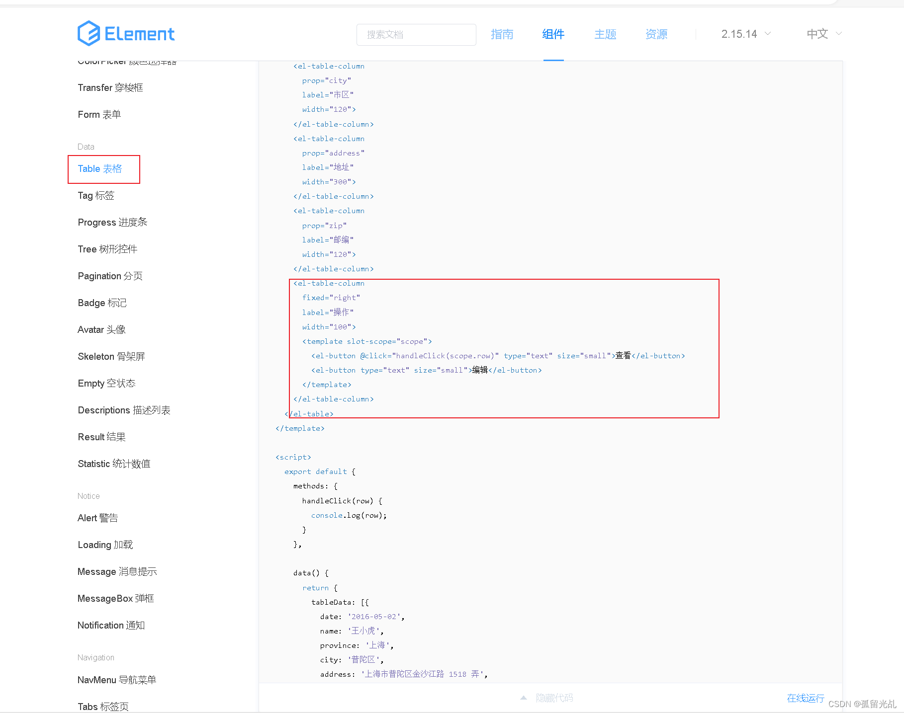Open Tree 树形控件 in the sidebar
Viewport: 904px width, 713px height.
click(107, 249)
